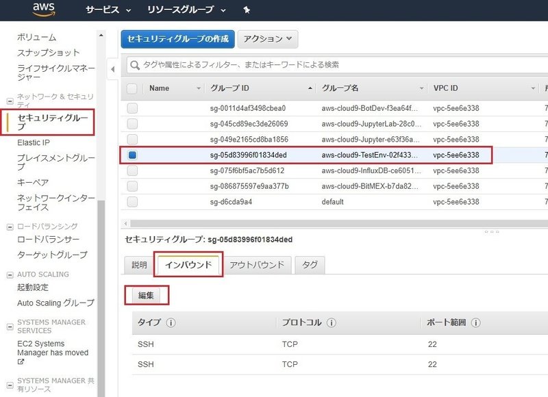Open ボリューム in the sidebar

click(x=37, y=38)
